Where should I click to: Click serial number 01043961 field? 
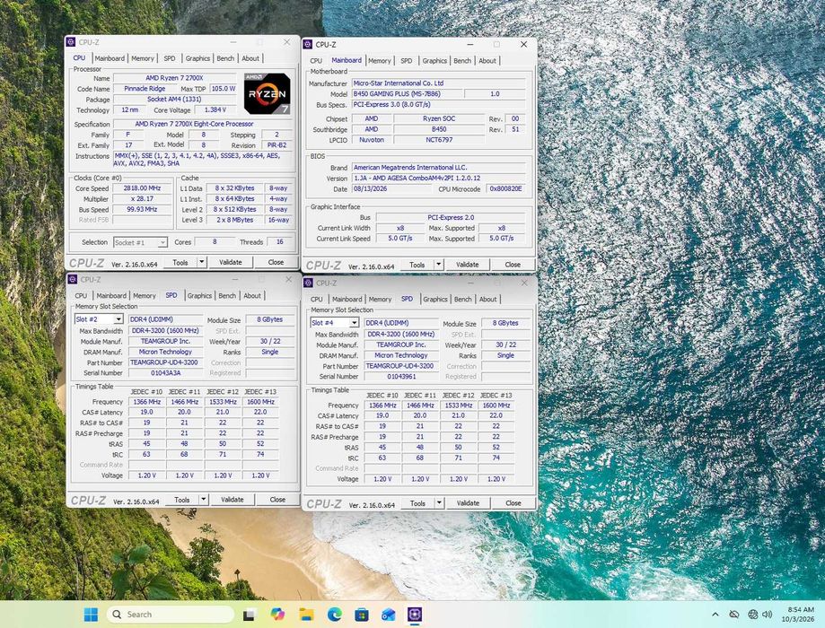pyautogui.click(x=401, y=377)
